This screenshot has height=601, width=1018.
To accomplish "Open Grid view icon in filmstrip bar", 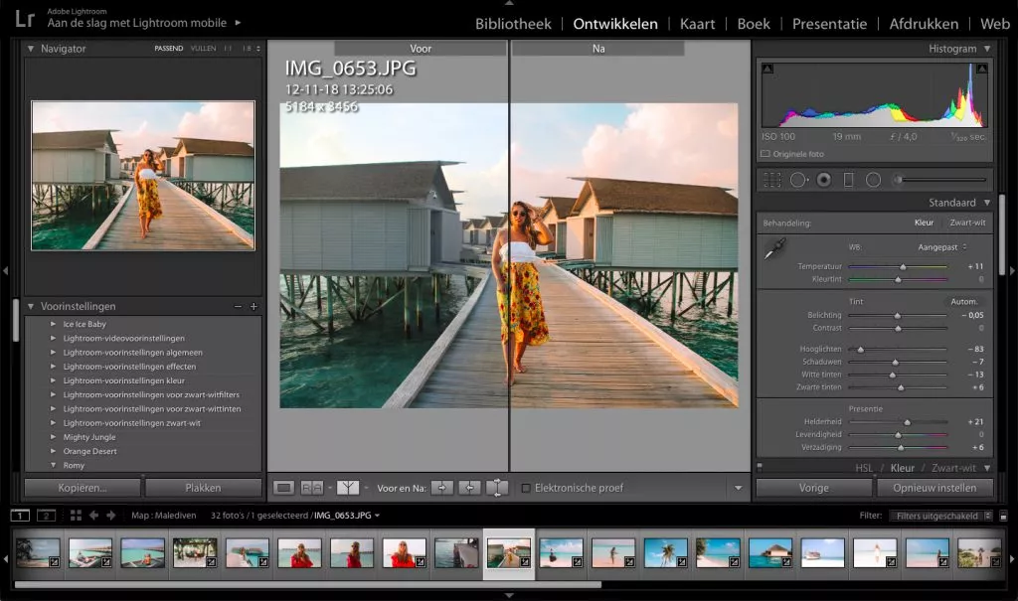I will 76,516.
